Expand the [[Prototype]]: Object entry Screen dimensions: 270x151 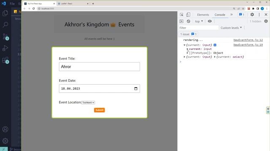[x=187, y=53]
